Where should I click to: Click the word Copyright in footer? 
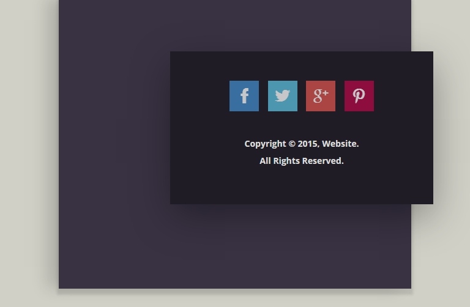pyautogui.click(x=265, y=144)
